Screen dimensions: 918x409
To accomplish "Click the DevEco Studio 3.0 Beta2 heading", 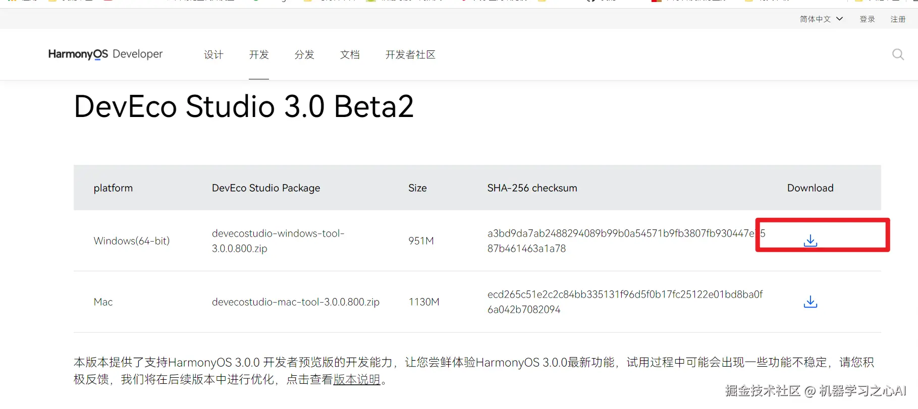I will point(244,106).
